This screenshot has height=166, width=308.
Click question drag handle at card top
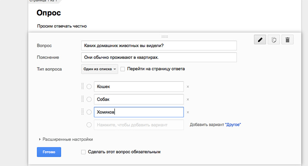[x=165, y=37]
